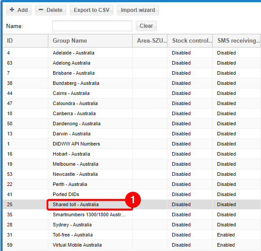Select the Virtual Mobile Australia row
The width and height of the screenshot is (261, 251).
131,245
